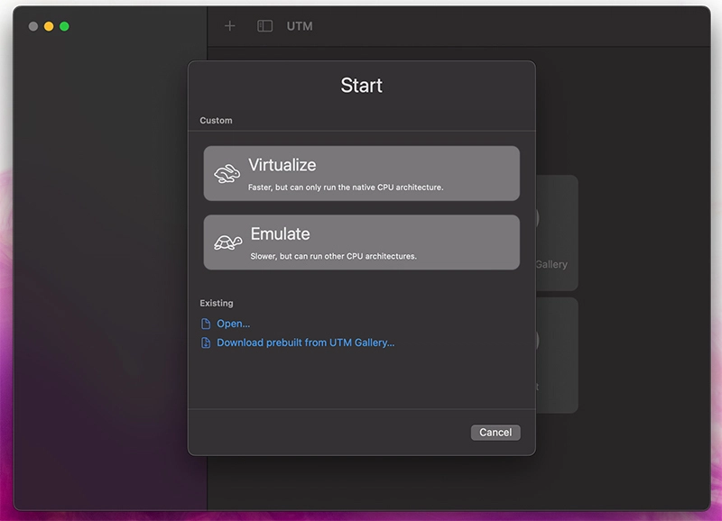Open an existing virtual machine via Open...
This screenshot has height=521, width=722.
click(x=234, y=324)
